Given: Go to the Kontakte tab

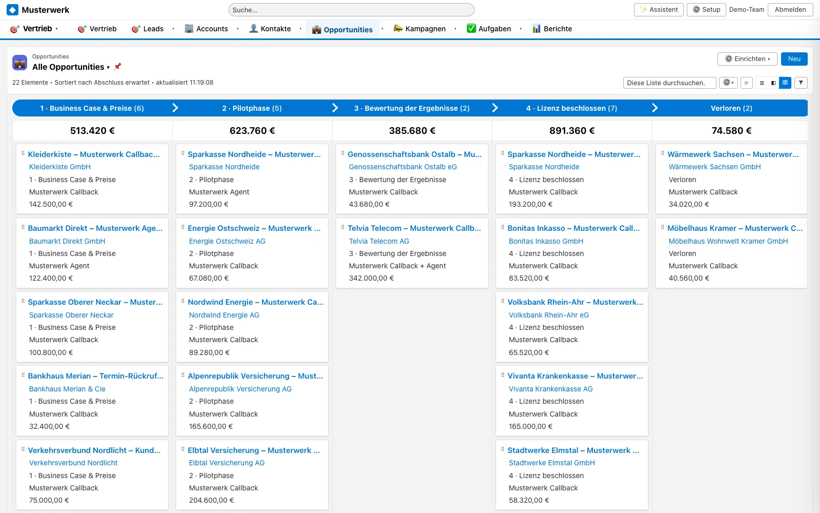Looking at the screenshot, I should 270,29.
